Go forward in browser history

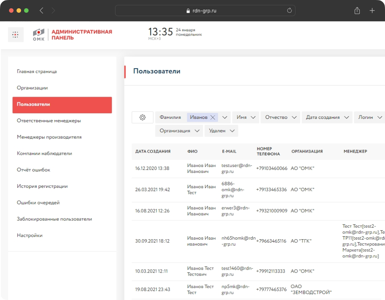tap(53, 10)
